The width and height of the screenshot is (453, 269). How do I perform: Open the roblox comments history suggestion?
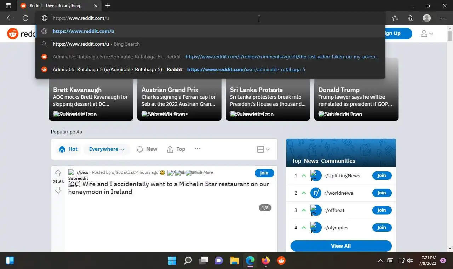click(210, 57)
